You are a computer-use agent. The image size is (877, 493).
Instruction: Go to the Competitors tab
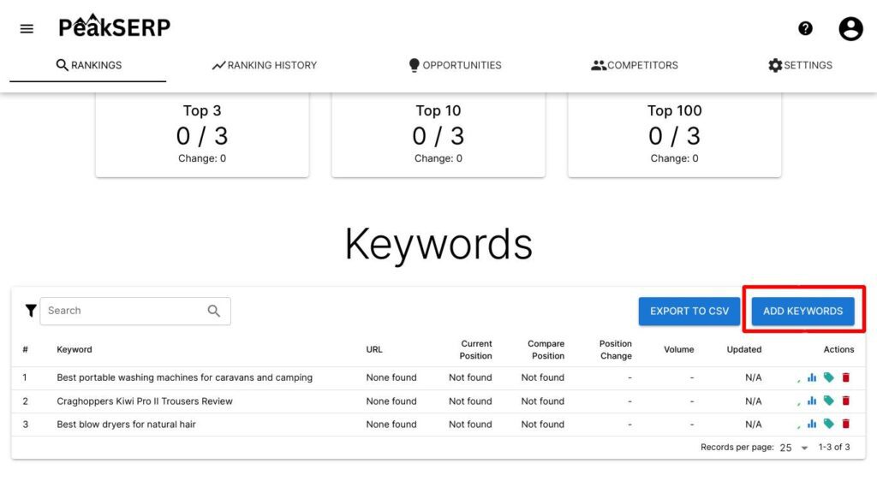(635, 65)
